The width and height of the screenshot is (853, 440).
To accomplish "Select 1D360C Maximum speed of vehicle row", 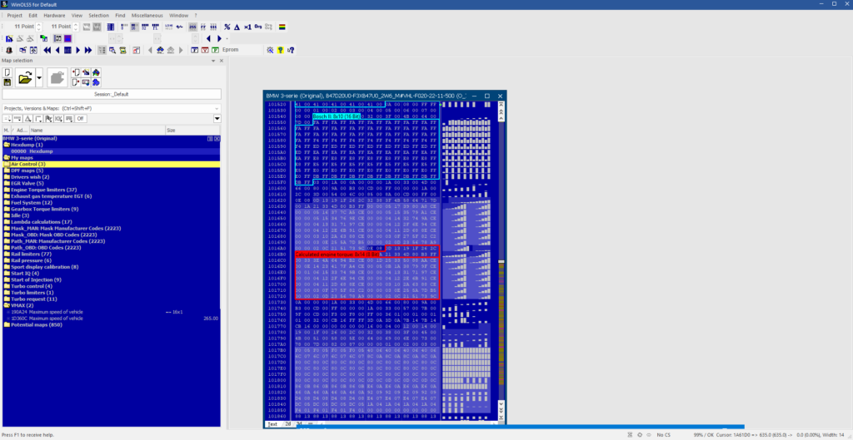I will click(111, 319).
